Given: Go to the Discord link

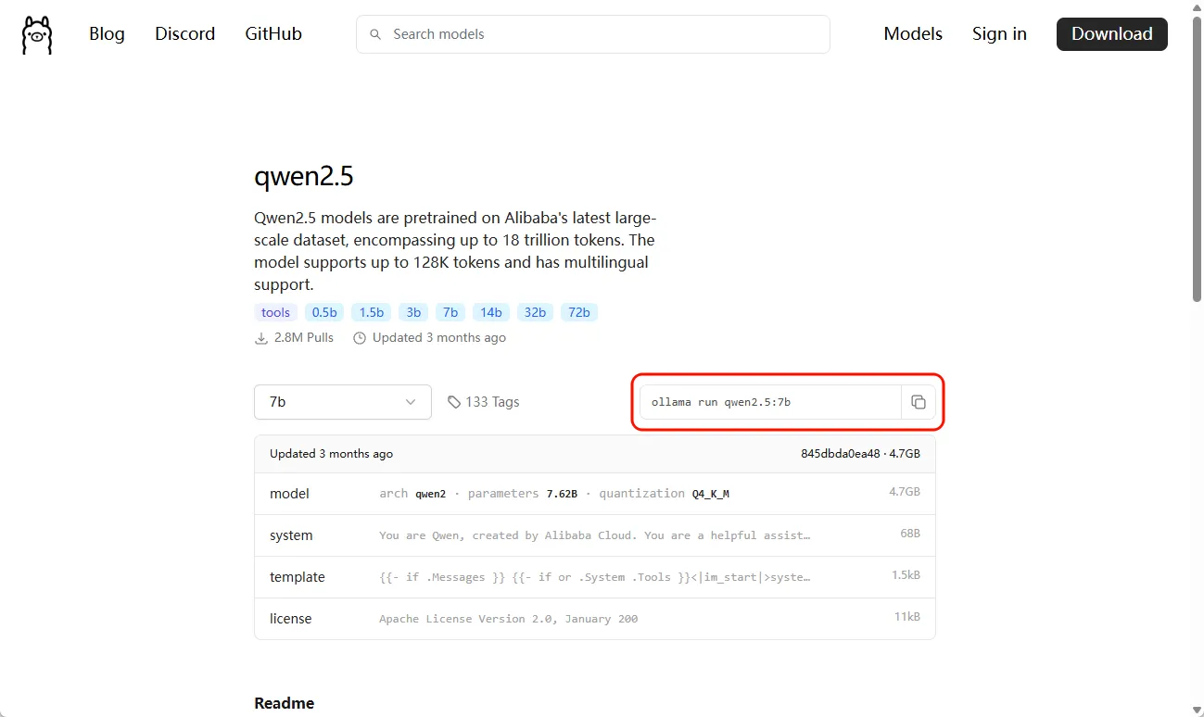Looking at the screenshot, I should (184, 34).
